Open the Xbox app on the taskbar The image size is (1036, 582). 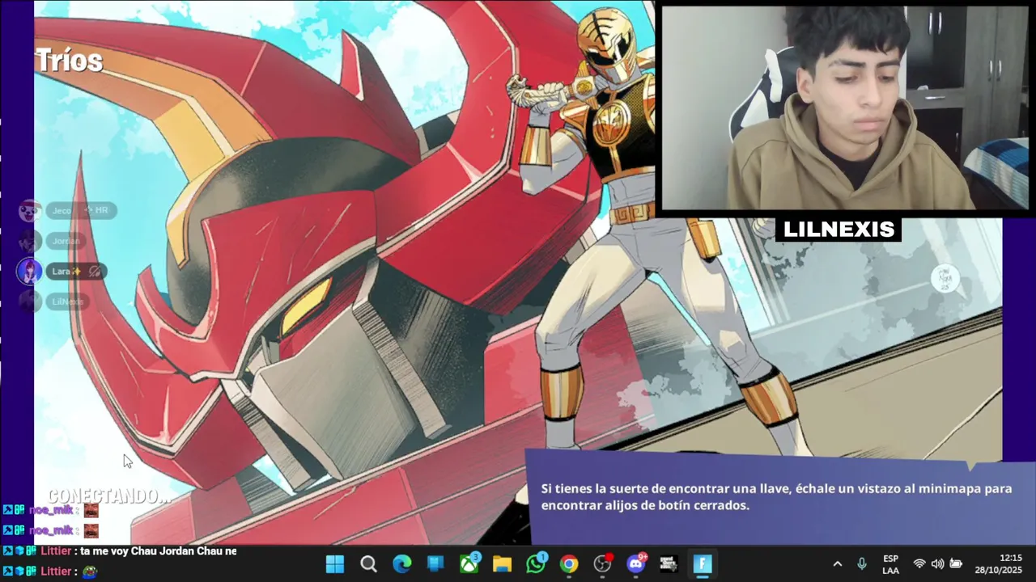[x=469, y=563]
